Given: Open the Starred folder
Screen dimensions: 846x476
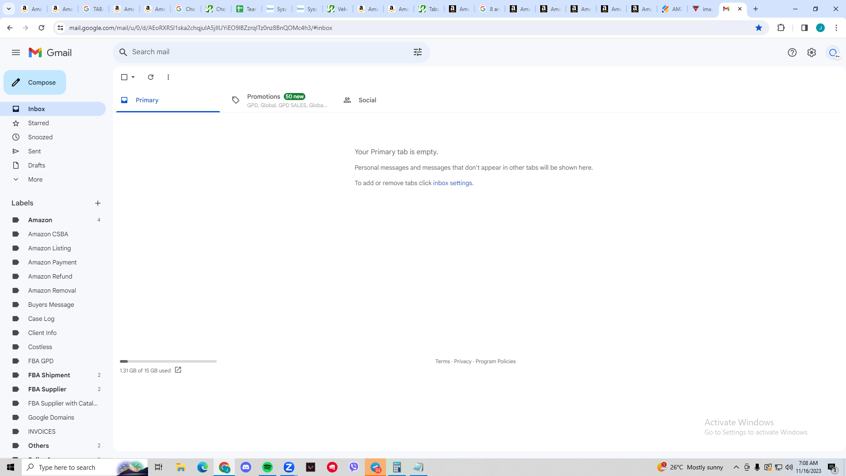Looking at the screenshot, I should (53, 123).
